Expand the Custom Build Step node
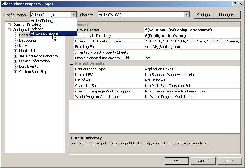 [16, 72]
